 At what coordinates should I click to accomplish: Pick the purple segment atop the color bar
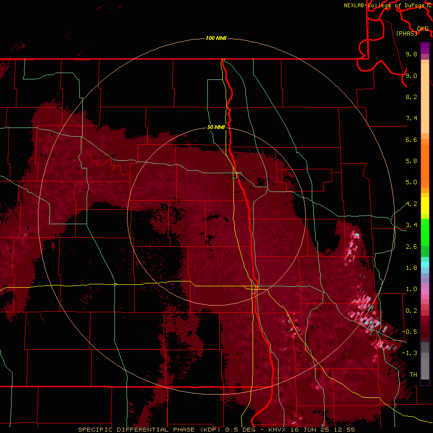[425, 48]
